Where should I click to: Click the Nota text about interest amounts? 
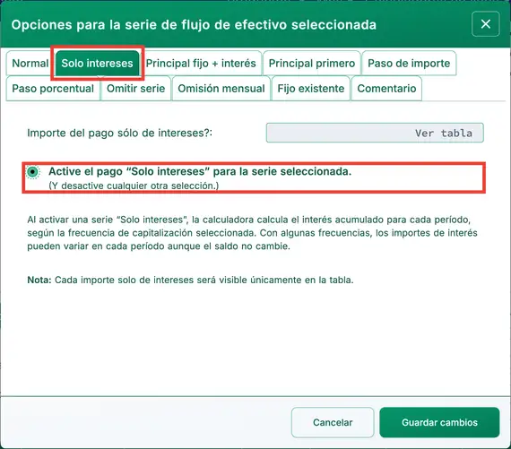[190, 281]
